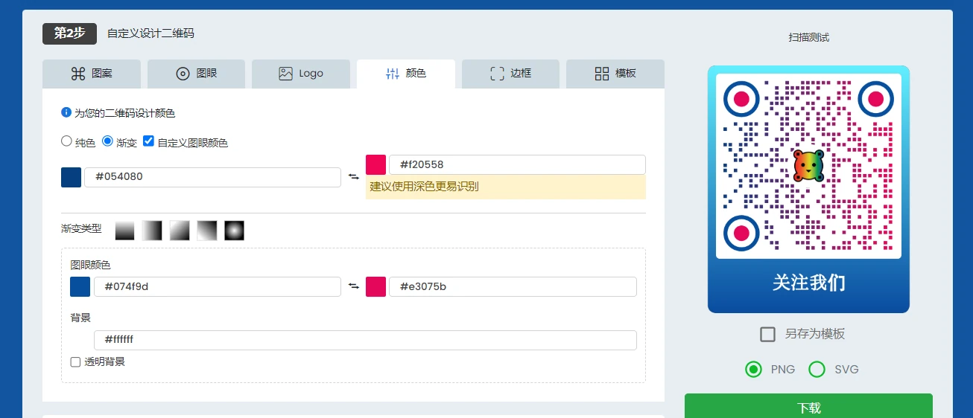Choose vertical linear gradient type icon
The height and width of the screenshot is (418, 973).
[x=124, y=231]
